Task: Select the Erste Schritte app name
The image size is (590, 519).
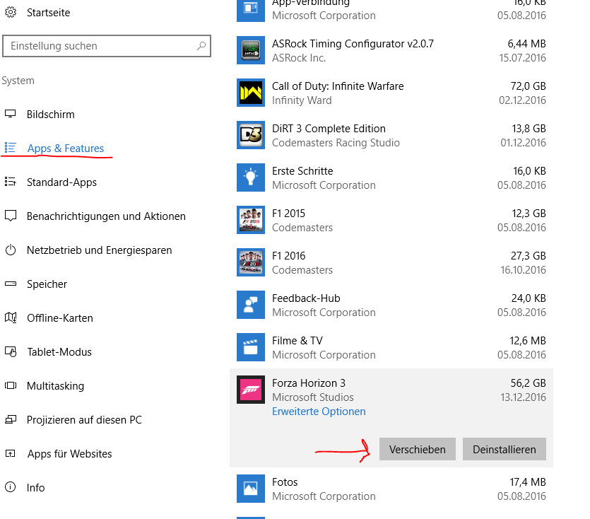Action: 302,171
